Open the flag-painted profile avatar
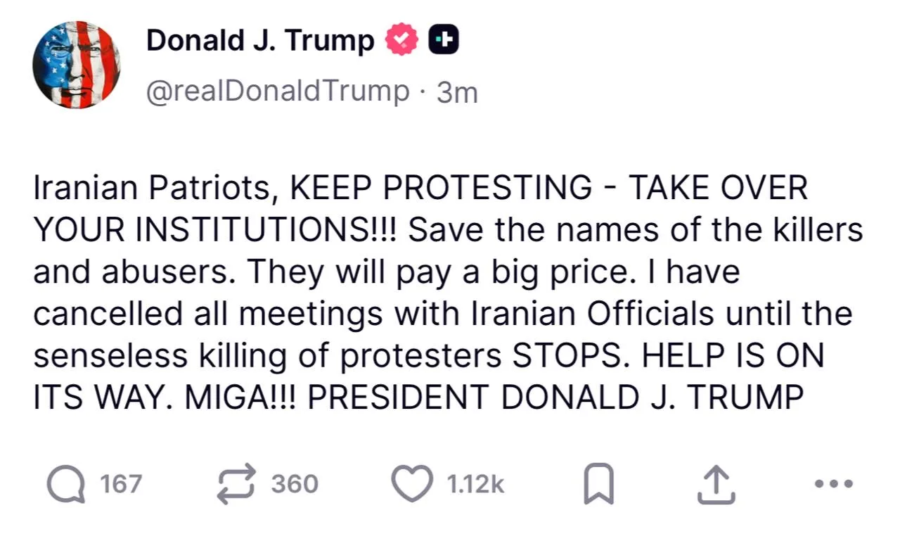900x534 pixels. 76,65
